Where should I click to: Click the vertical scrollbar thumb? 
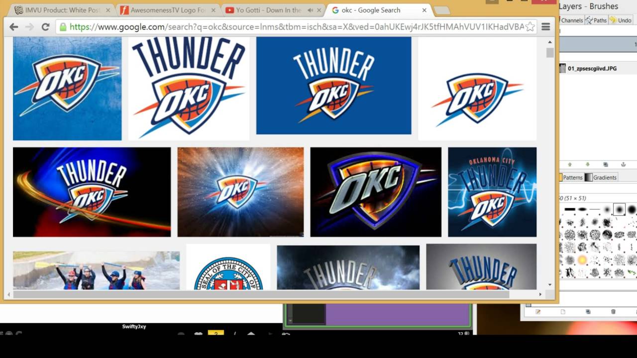coord(550,53)
